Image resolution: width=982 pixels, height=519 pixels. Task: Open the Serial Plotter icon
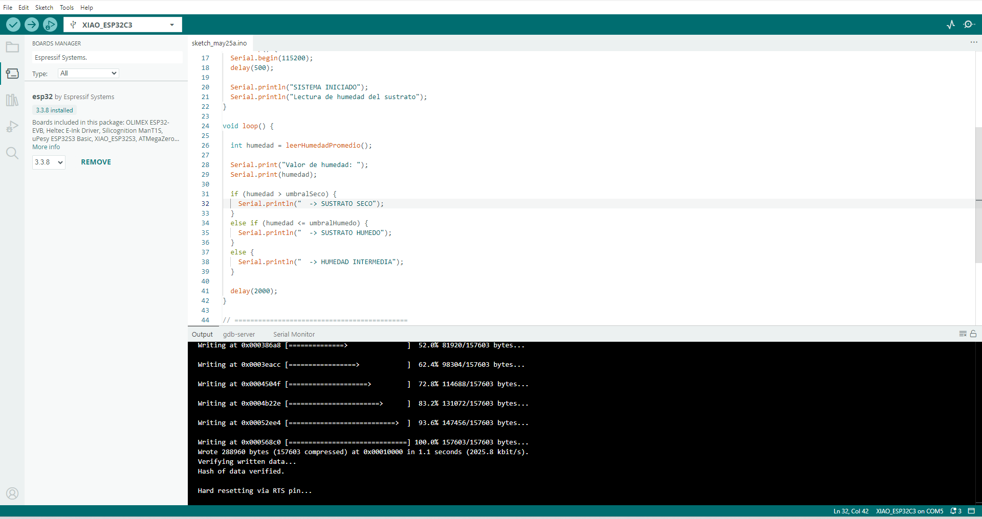click(x=951, y=25)
